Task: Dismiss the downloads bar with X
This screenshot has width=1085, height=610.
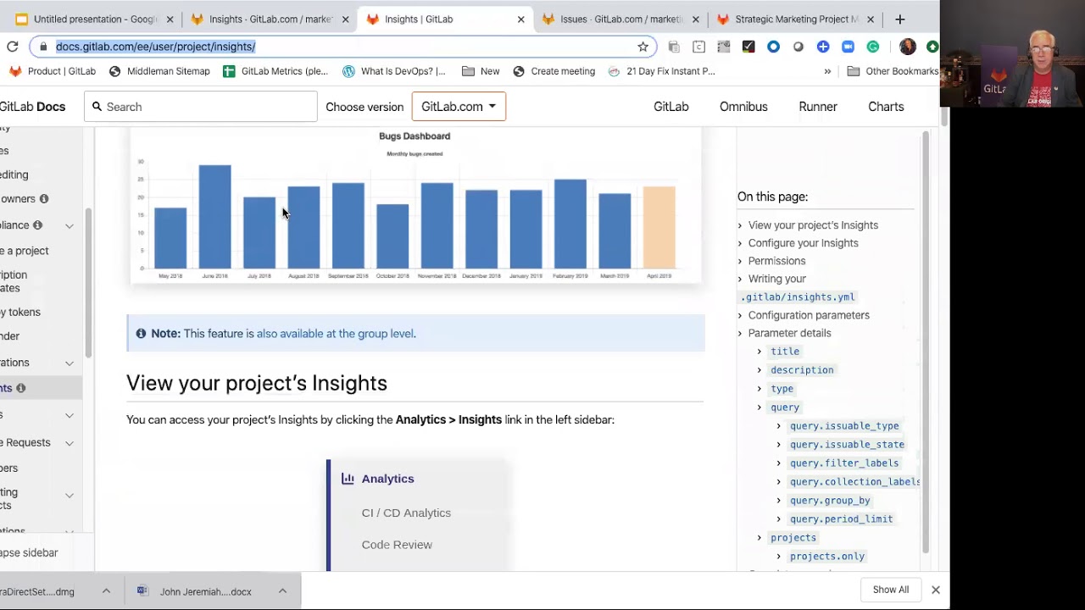Action: pyautogui.click(x=936, y=590)
